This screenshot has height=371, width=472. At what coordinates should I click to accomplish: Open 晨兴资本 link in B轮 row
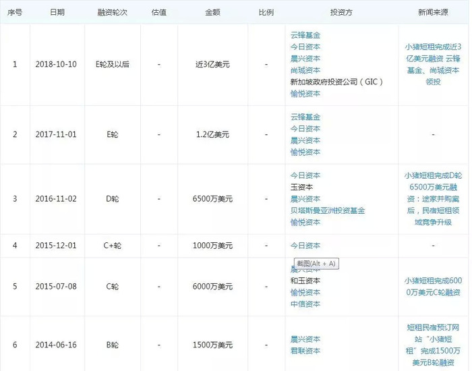click(x=305, y=339)
